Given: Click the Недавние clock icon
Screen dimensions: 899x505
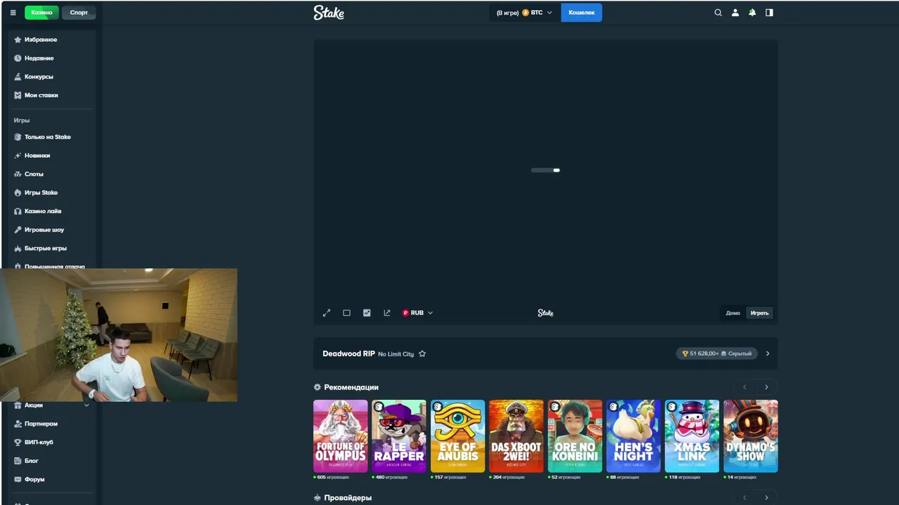Looking at the screenshot, I should pos(18,58).
